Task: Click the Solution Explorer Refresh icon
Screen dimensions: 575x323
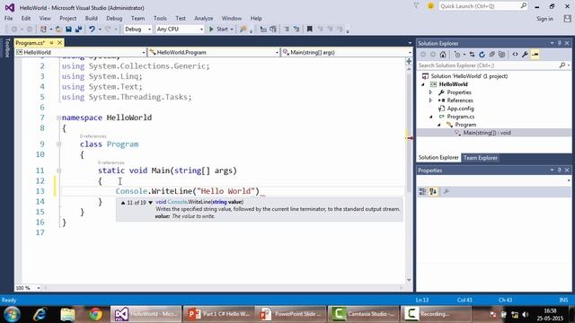Action: coord(482,55)
